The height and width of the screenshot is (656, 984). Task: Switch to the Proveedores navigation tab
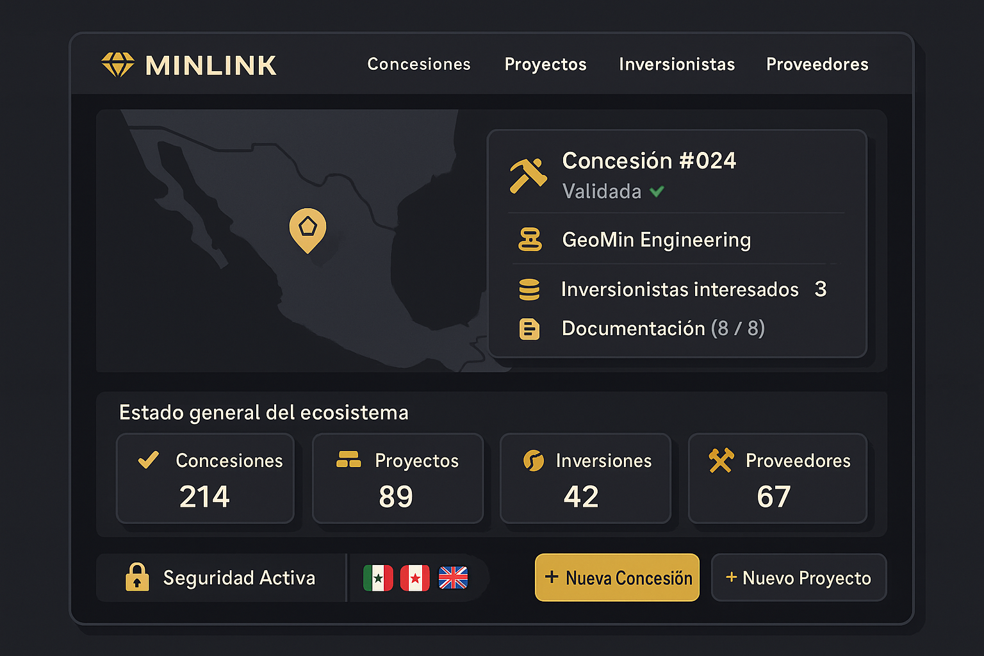pyautogui.click(x=817, y=64)
